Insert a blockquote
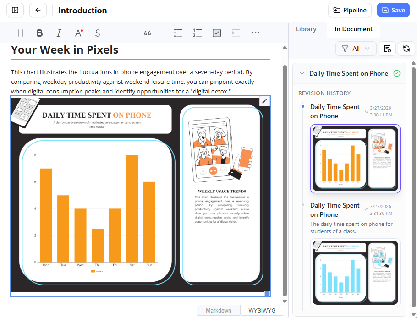Screen dimensions: 417x318 pos(147,33)
